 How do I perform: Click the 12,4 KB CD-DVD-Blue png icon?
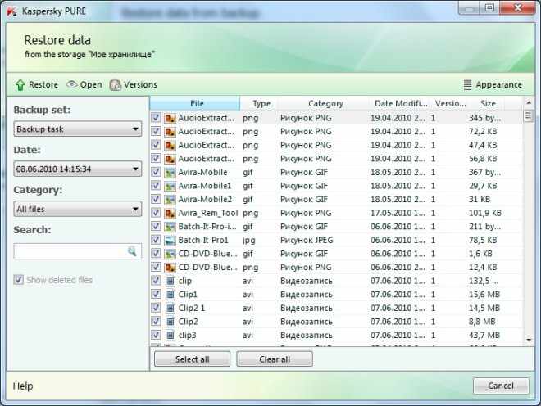(x=170, y=268)
